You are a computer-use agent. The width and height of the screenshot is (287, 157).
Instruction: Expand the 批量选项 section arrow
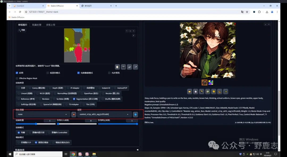[x=137, y=150]
